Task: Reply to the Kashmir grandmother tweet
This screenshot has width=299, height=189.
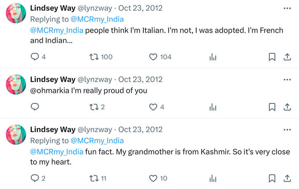Action: [35, 178]
